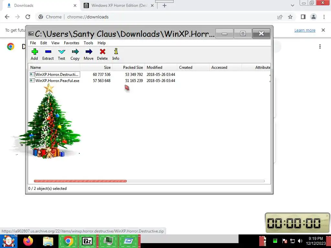Viewport: 331px width, 248px height.
Task: Click the computer monitor taskbar icon
Action: pyautogui.click(x=108, y=241)
